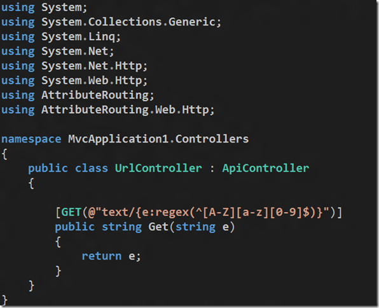This screenshot has height=308, width=379.
Task: Click the 'return' keyword
Action: [102, 256]
